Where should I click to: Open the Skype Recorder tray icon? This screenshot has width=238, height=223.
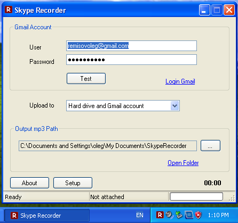tap(160, 215)
